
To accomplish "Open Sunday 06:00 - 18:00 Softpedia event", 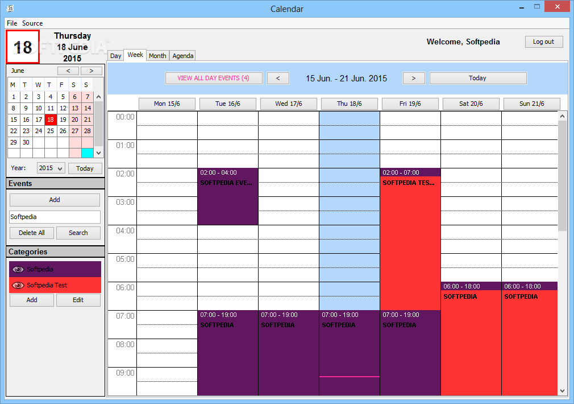I will click(530, 339).
